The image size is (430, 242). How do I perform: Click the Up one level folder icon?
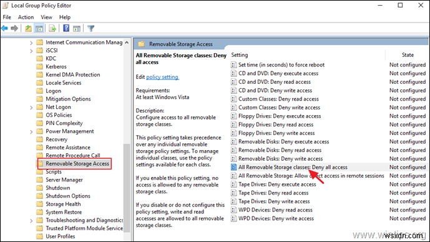[x=28, y=28]
